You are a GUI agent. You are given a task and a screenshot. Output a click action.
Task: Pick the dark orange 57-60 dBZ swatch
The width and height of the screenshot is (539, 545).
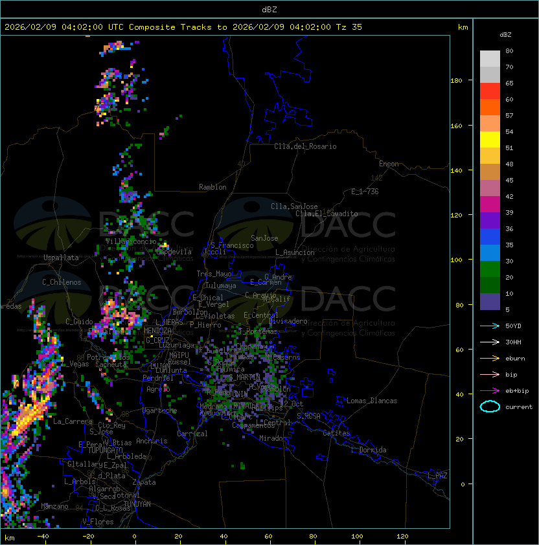click(490, 107)
